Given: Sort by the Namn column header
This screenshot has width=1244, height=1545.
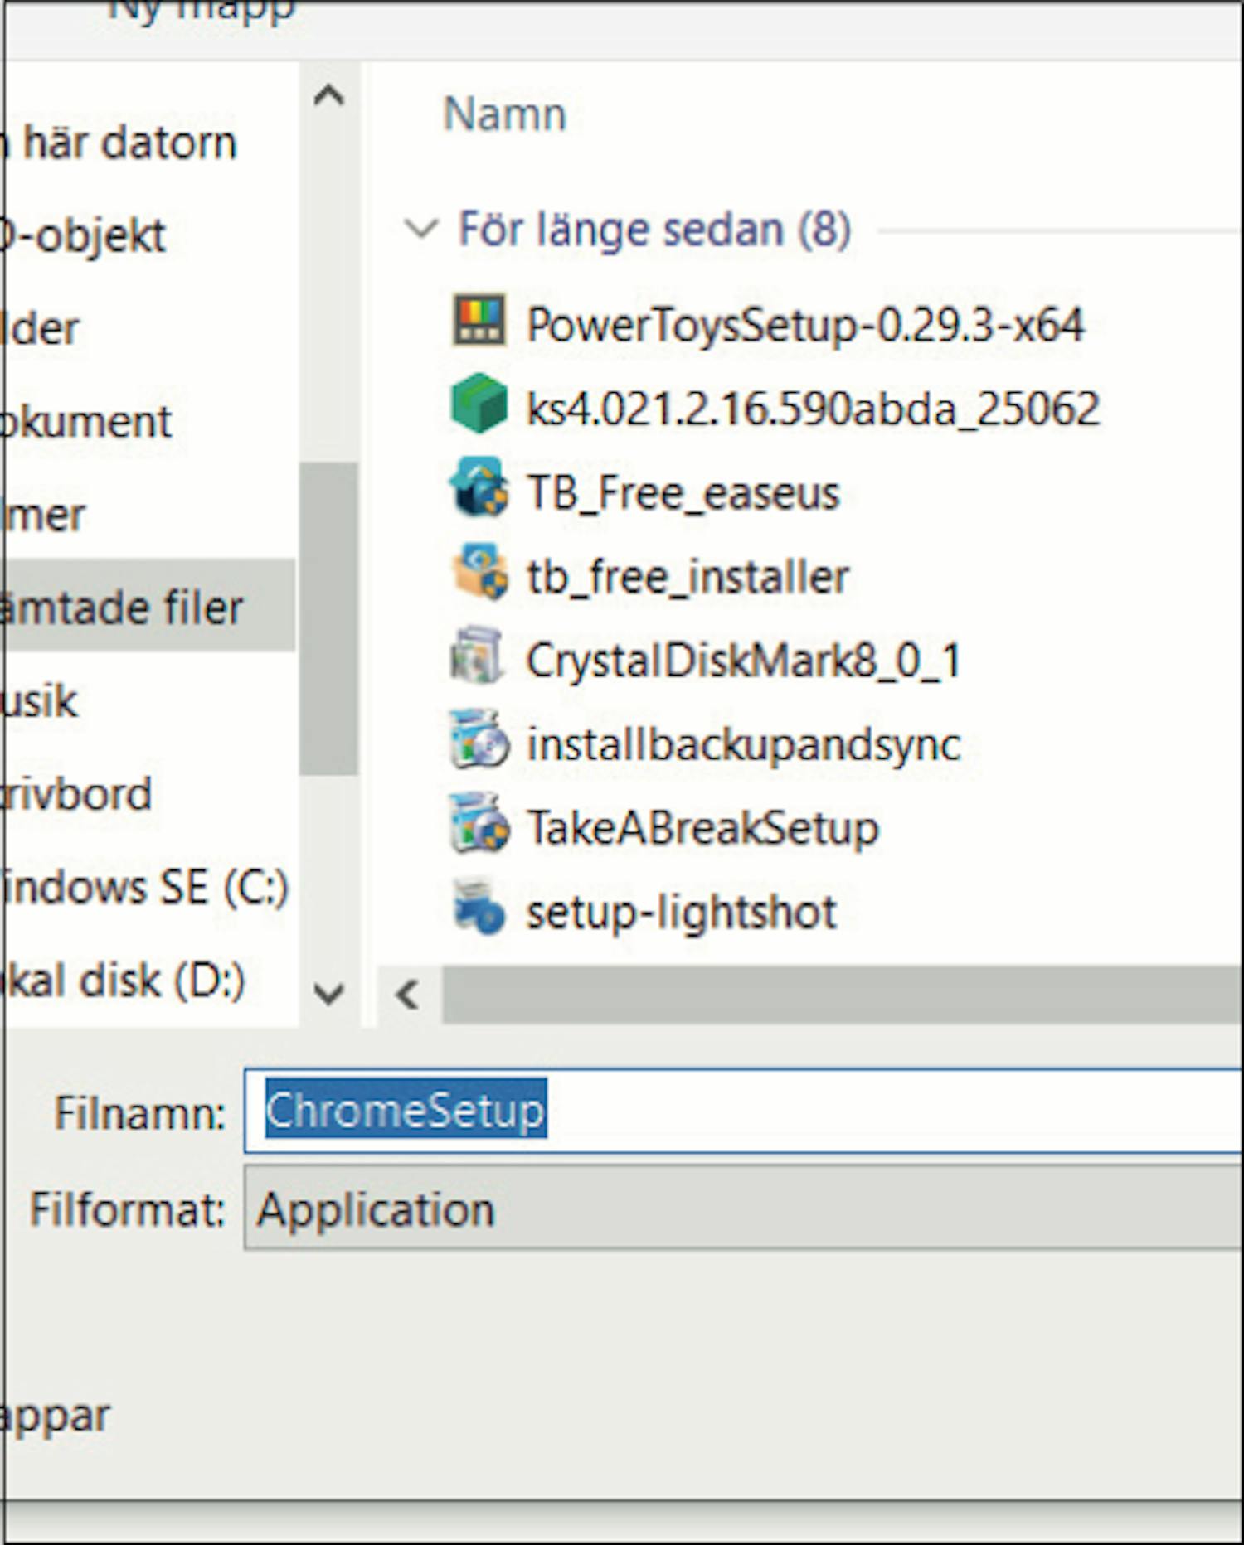Looking at the screenshot, I should (505, 114).
